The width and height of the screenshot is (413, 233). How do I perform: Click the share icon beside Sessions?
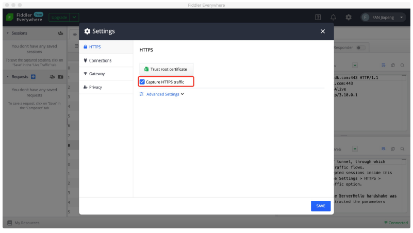60,33
